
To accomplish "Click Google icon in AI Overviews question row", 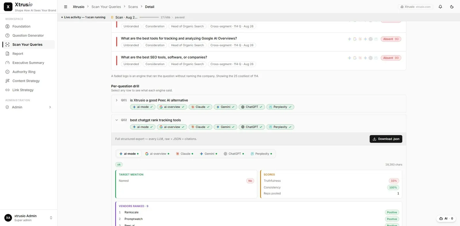I will pos(355,39).
